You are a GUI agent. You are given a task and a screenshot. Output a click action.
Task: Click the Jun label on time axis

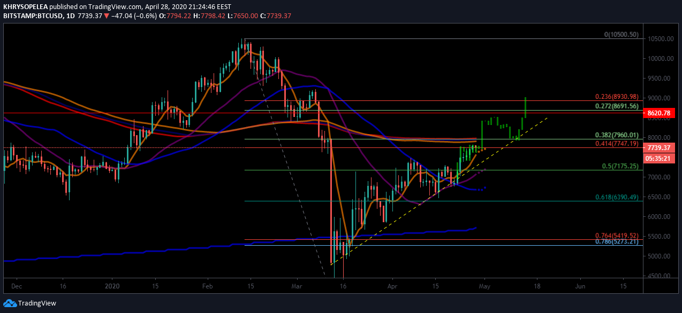coord(580,286)
